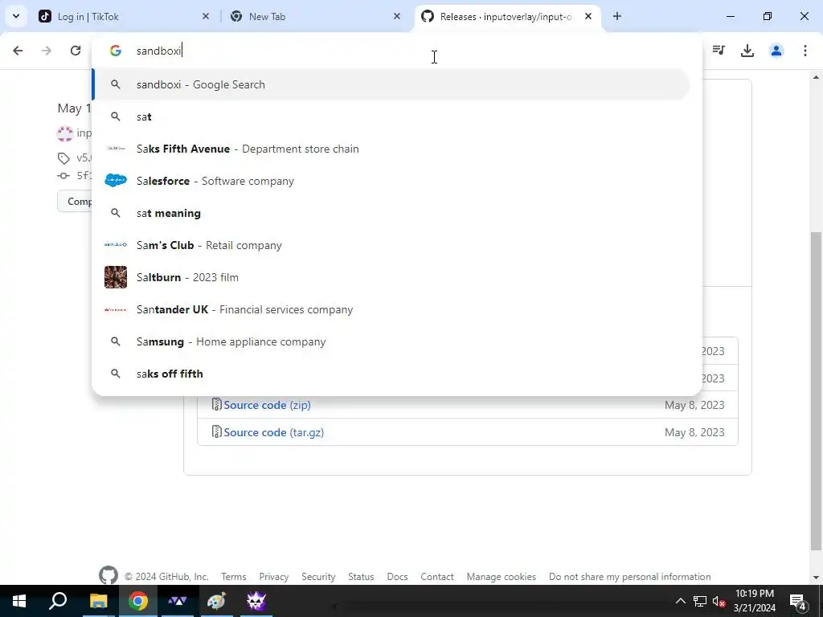The width and height of the screenshot is (823, 617).
Task: Click the network tray icon
Action: [x=700, y=601]
